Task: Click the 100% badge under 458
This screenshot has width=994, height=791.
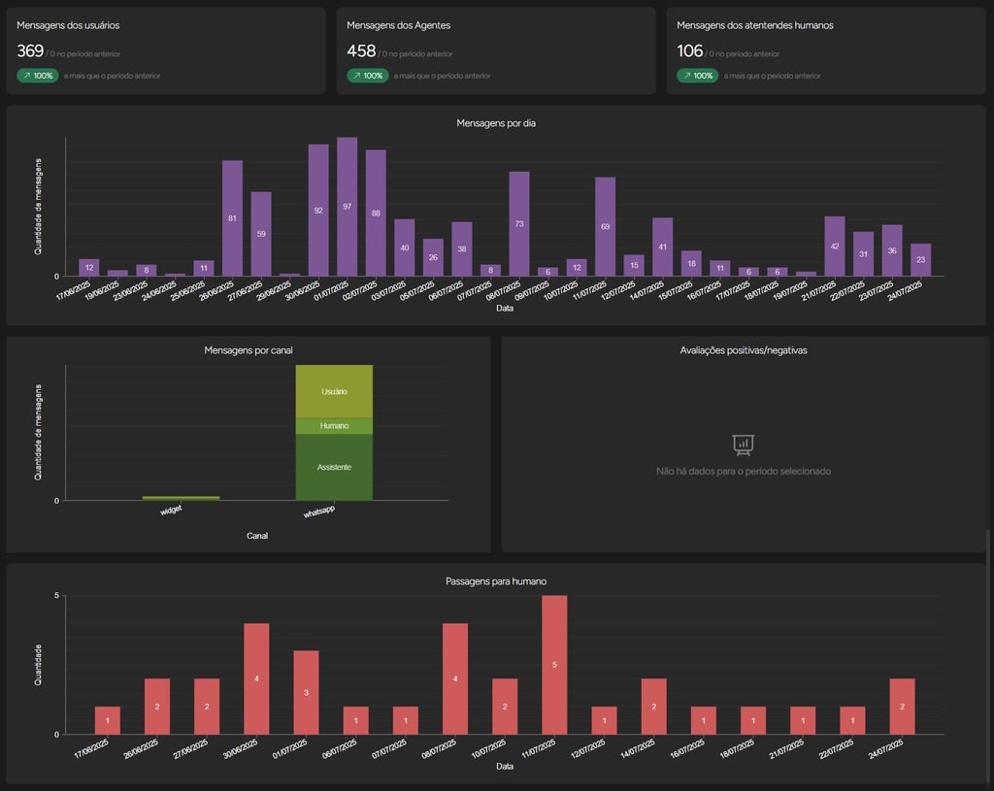Action: click(368, 76)
